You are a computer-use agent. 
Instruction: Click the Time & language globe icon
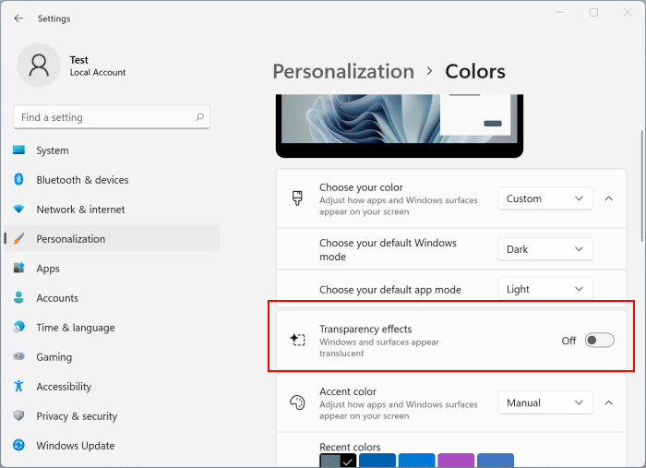pos(19,327)
